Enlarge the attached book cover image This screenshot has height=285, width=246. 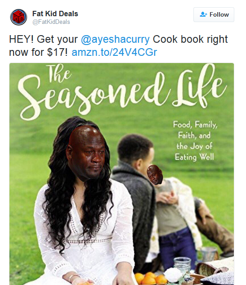coord(121,174)
